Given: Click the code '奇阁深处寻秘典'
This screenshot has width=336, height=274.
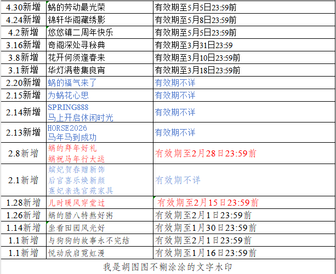Looking at the screenshot, I should pos(77,45).
